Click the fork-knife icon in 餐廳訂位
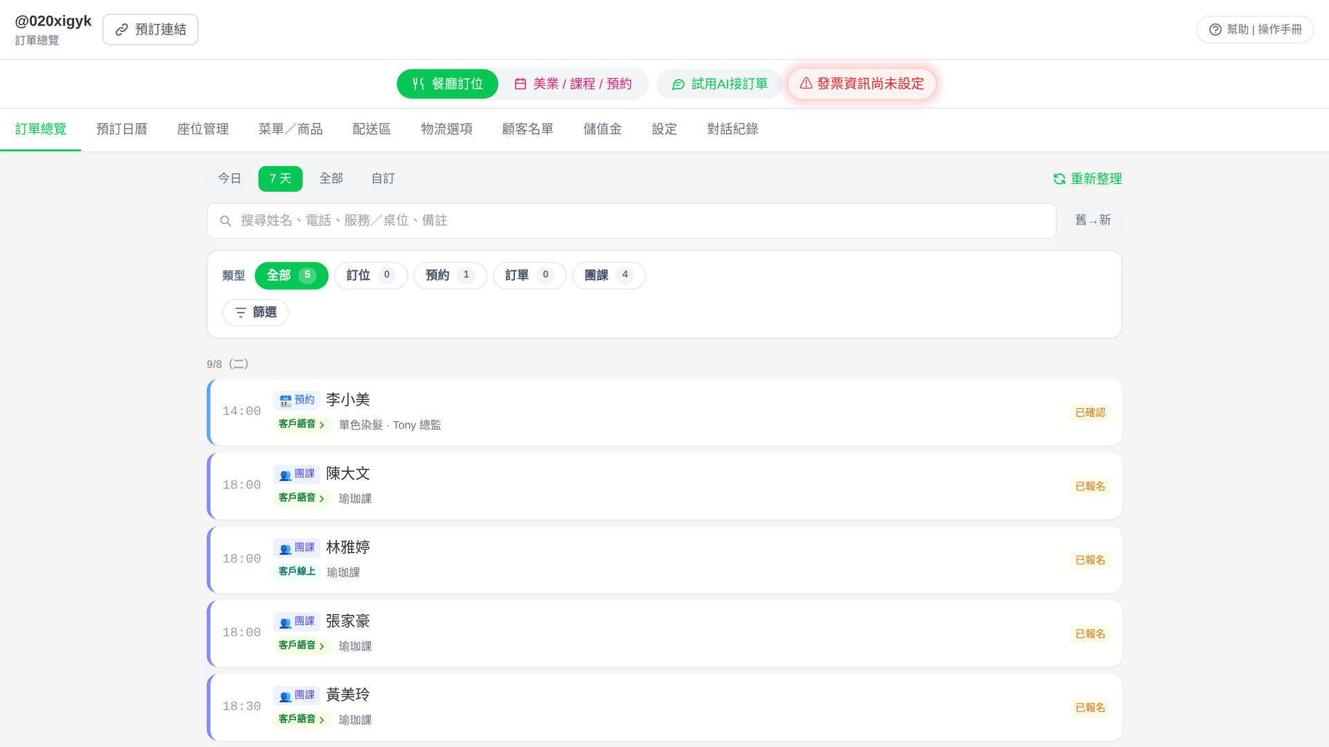 [418, 84]
